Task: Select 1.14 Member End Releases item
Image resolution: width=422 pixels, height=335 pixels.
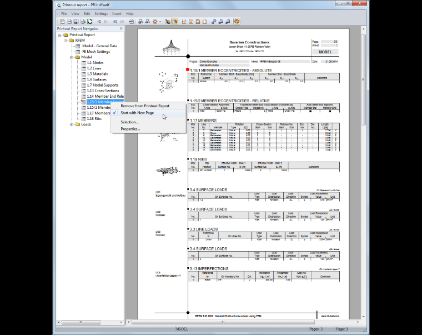Action: coord(105,97)
